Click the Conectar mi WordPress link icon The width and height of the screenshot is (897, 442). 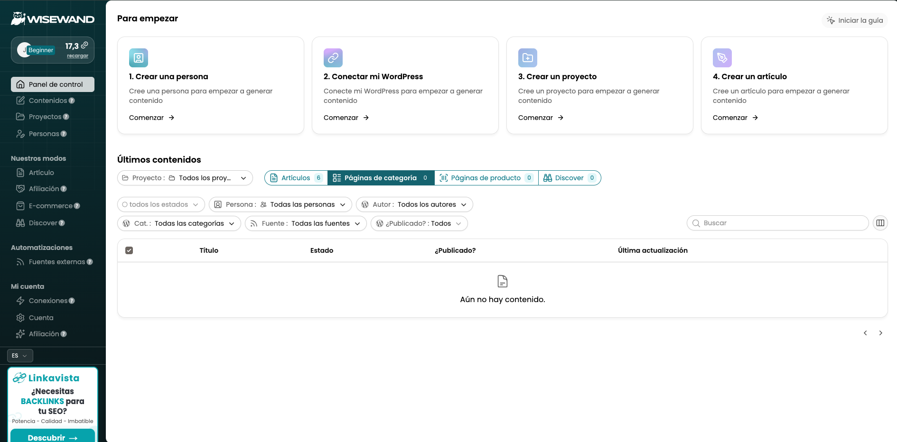coord(333,58)
